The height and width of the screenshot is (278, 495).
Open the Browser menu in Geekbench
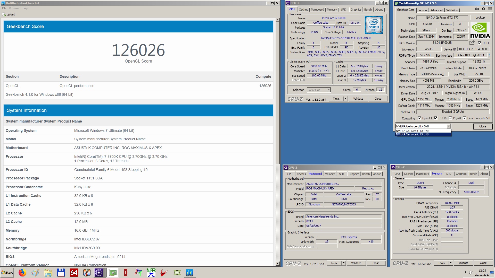click(x=14, y=8)
